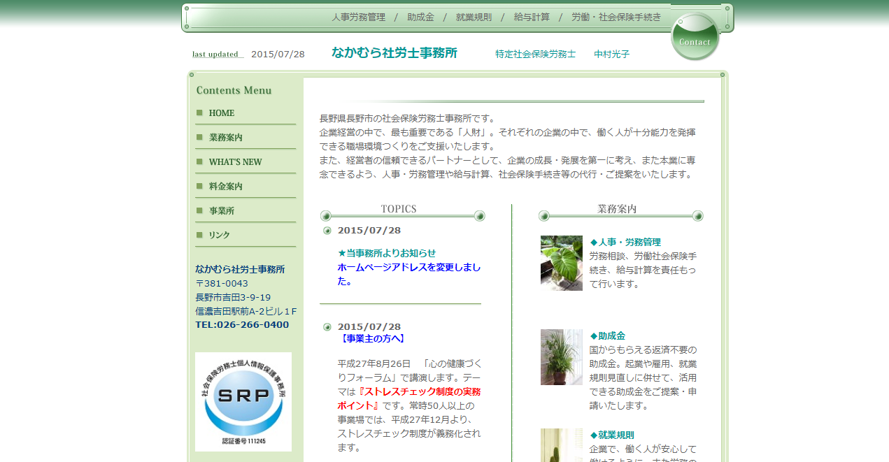Screen dimensions: 889x462
Task: Click the bullet icon beside 料金案内
Action: (199, 186)
